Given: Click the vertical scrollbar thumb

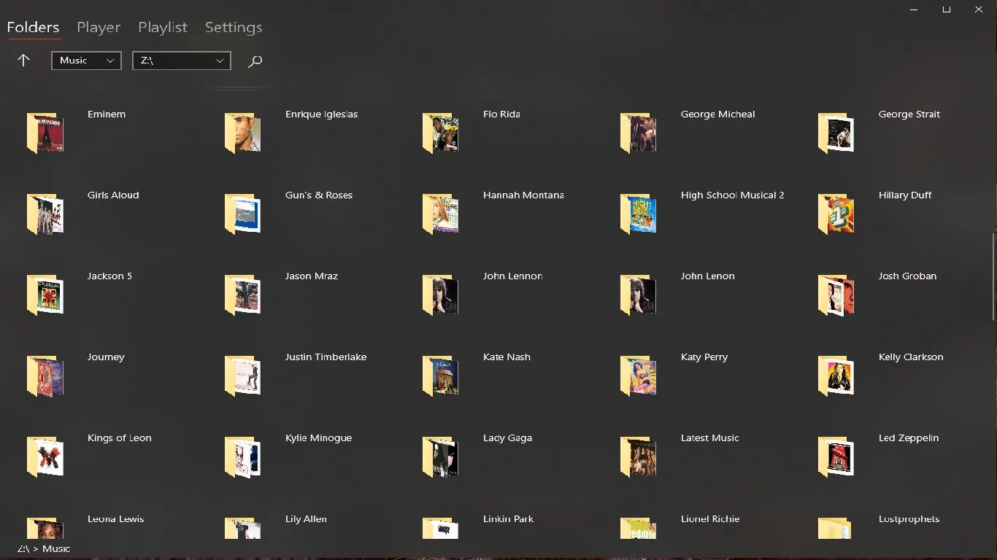Looking at the screenshot, I should (993, 276).
